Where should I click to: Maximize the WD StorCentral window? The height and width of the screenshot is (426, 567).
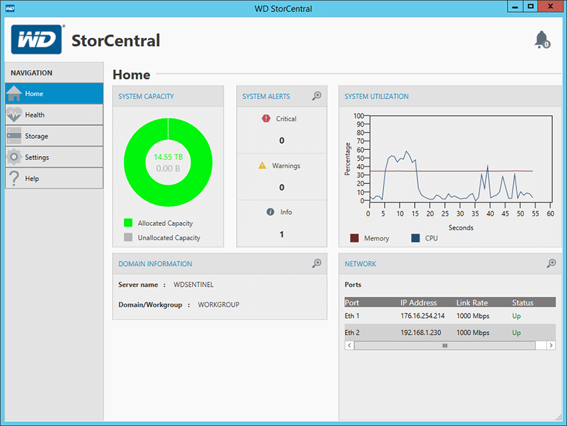coord(530,6)
